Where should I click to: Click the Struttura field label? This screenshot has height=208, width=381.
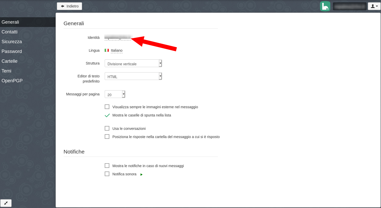point(93,63)
